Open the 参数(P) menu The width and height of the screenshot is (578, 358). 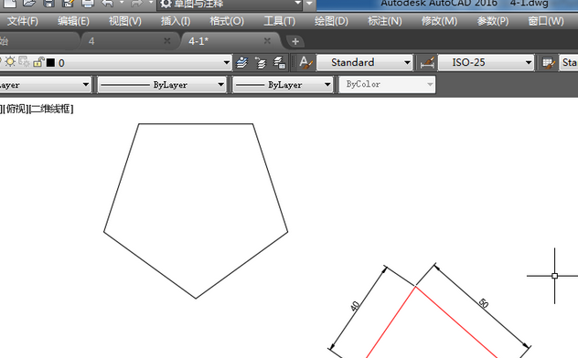[x=493, y=21]
